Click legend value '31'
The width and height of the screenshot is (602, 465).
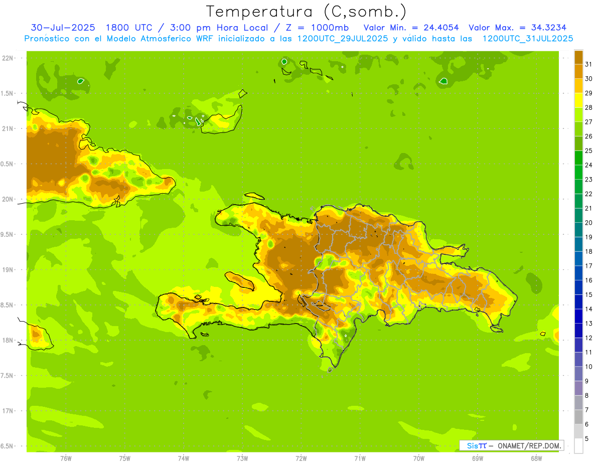click(x=588, y=64)
